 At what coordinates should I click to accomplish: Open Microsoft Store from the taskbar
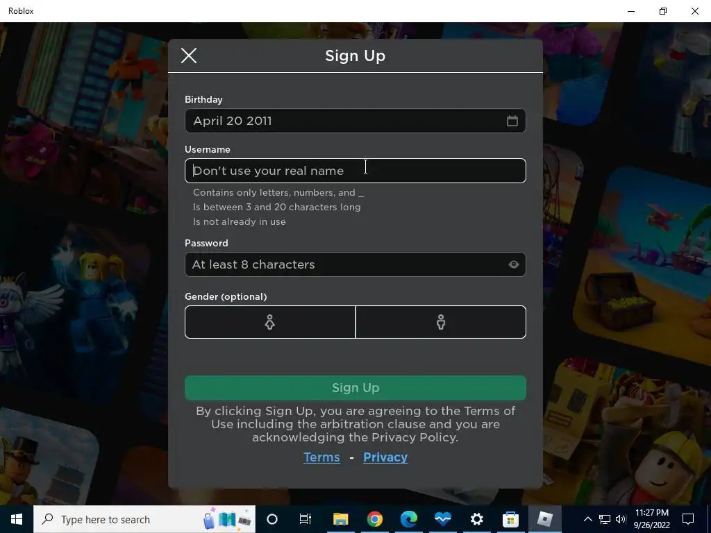tap(510, 519)
